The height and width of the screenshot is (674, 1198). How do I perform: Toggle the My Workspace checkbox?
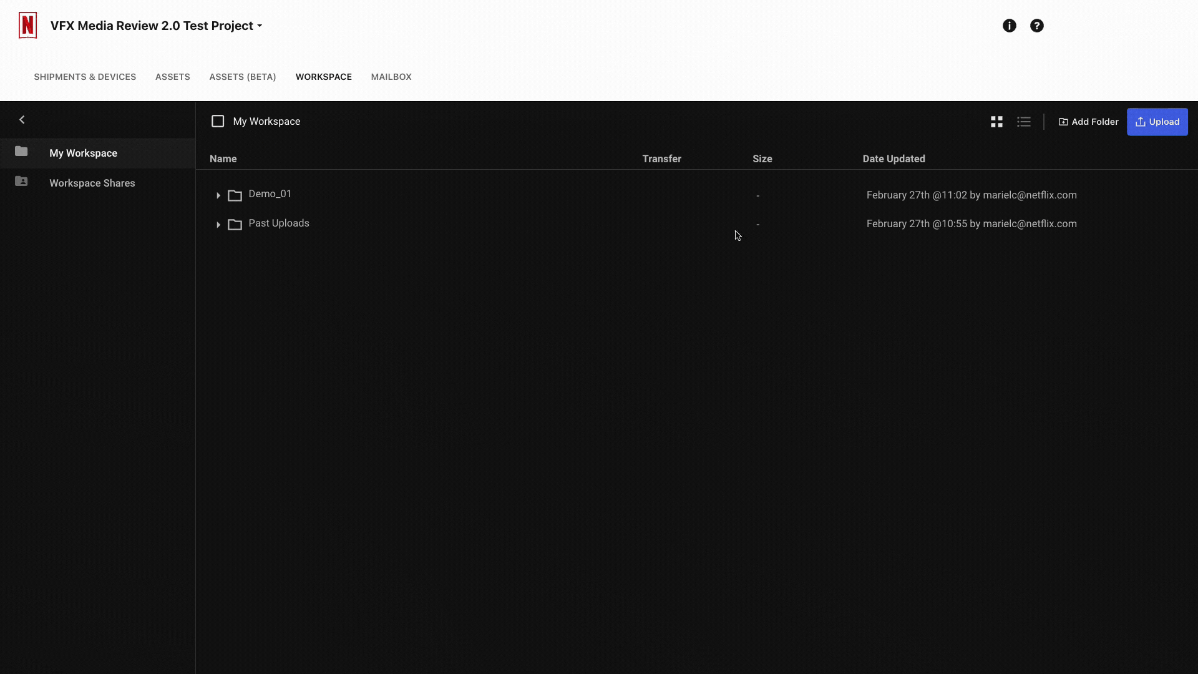pos(217,121)
